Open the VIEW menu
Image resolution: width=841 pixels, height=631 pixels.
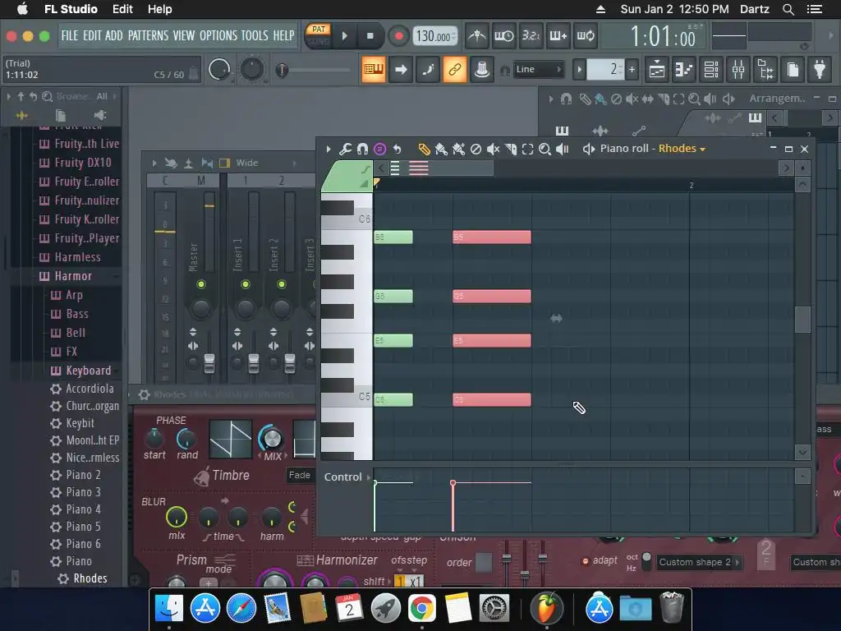coord(183,36)
